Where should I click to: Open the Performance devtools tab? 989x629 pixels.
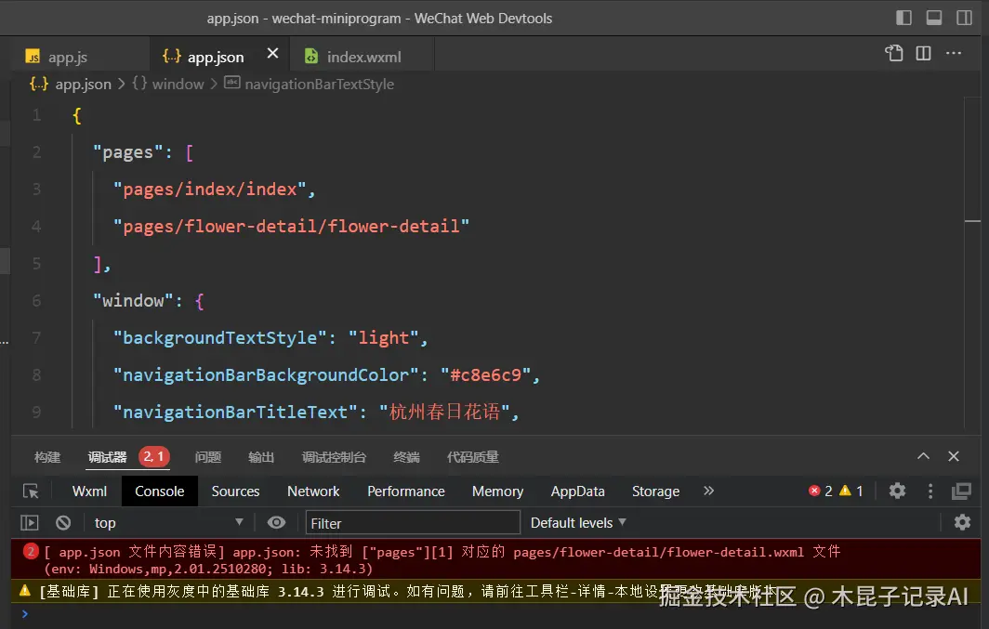click(x=406, y=491)
